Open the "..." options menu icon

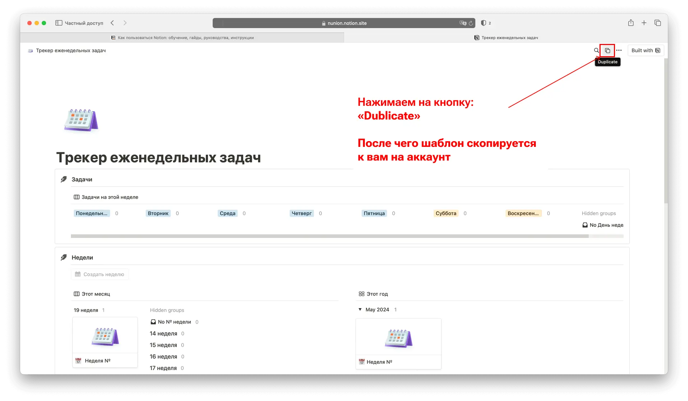click(x=619, y=50)
